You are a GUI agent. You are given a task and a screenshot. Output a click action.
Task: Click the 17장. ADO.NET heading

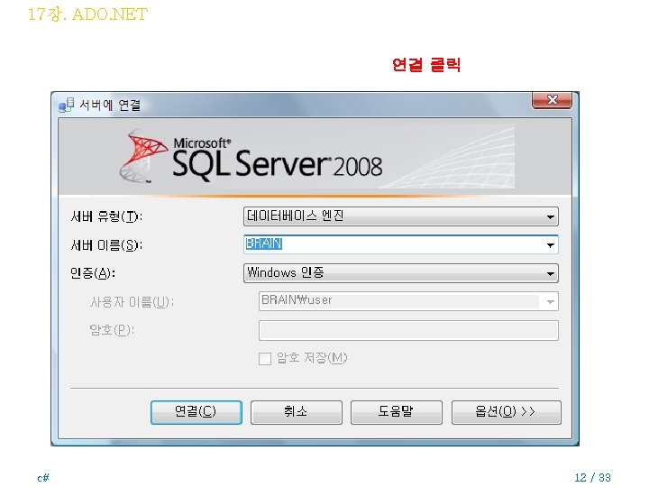[x=87, y=14]
